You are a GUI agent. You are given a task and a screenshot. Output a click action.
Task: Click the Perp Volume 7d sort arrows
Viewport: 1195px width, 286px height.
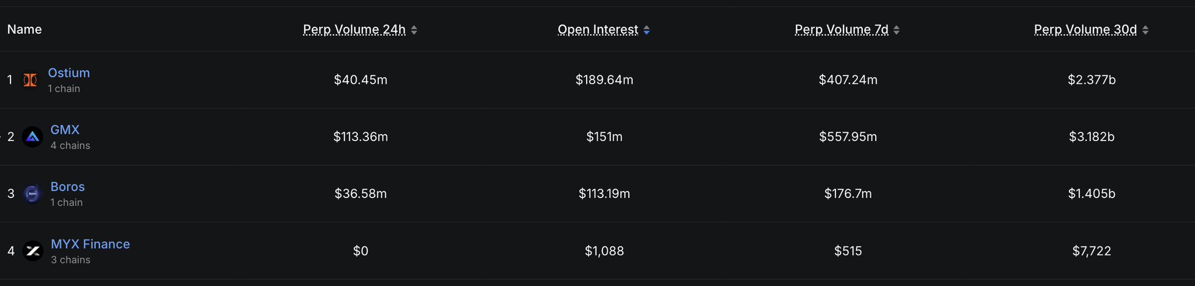tap(897, 30)
